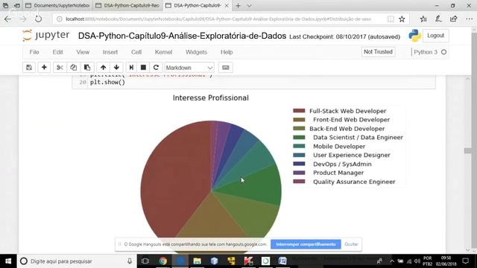The height and width of the screenshot is (268, 477).
Task: Open the View menu
Action: click(83, 52)
